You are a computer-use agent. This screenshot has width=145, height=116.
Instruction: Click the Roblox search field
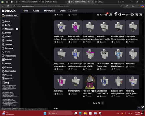(86, 11)
